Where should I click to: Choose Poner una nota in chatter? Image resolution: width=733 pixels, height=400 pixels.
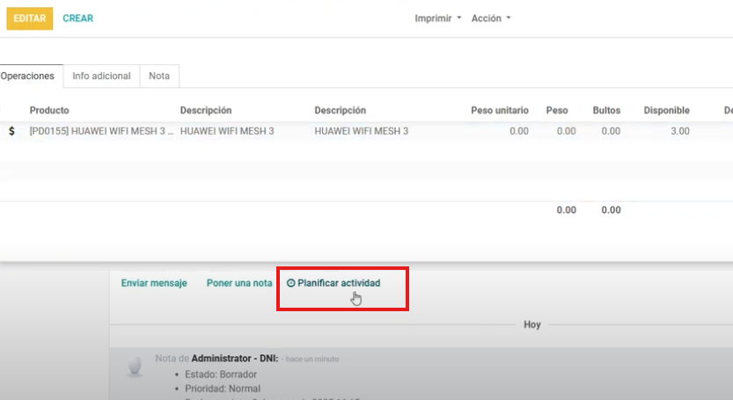(239, 283)
